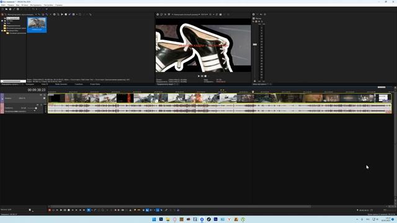Open the Вставка menu
This screenshot has height=223, width=397.
[25, 5]
